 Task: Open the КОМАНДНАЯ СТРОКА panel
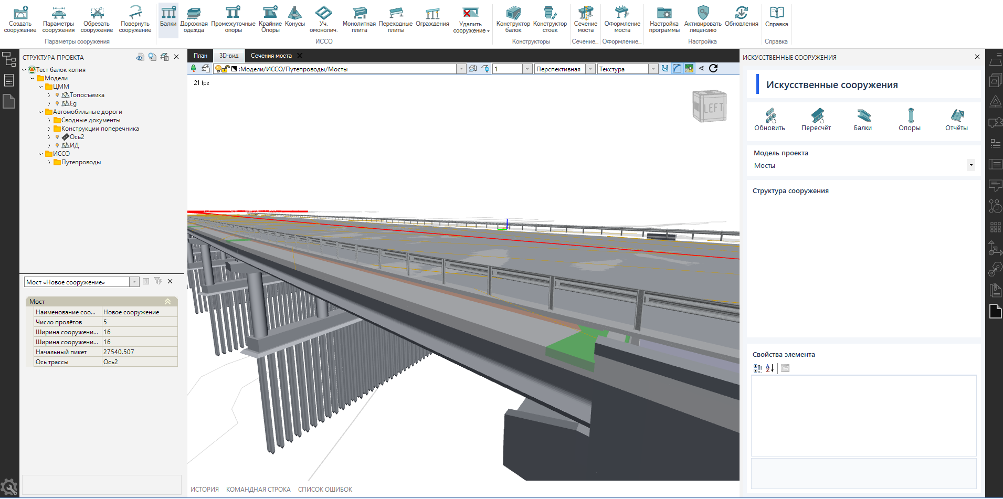coord(258,490)
